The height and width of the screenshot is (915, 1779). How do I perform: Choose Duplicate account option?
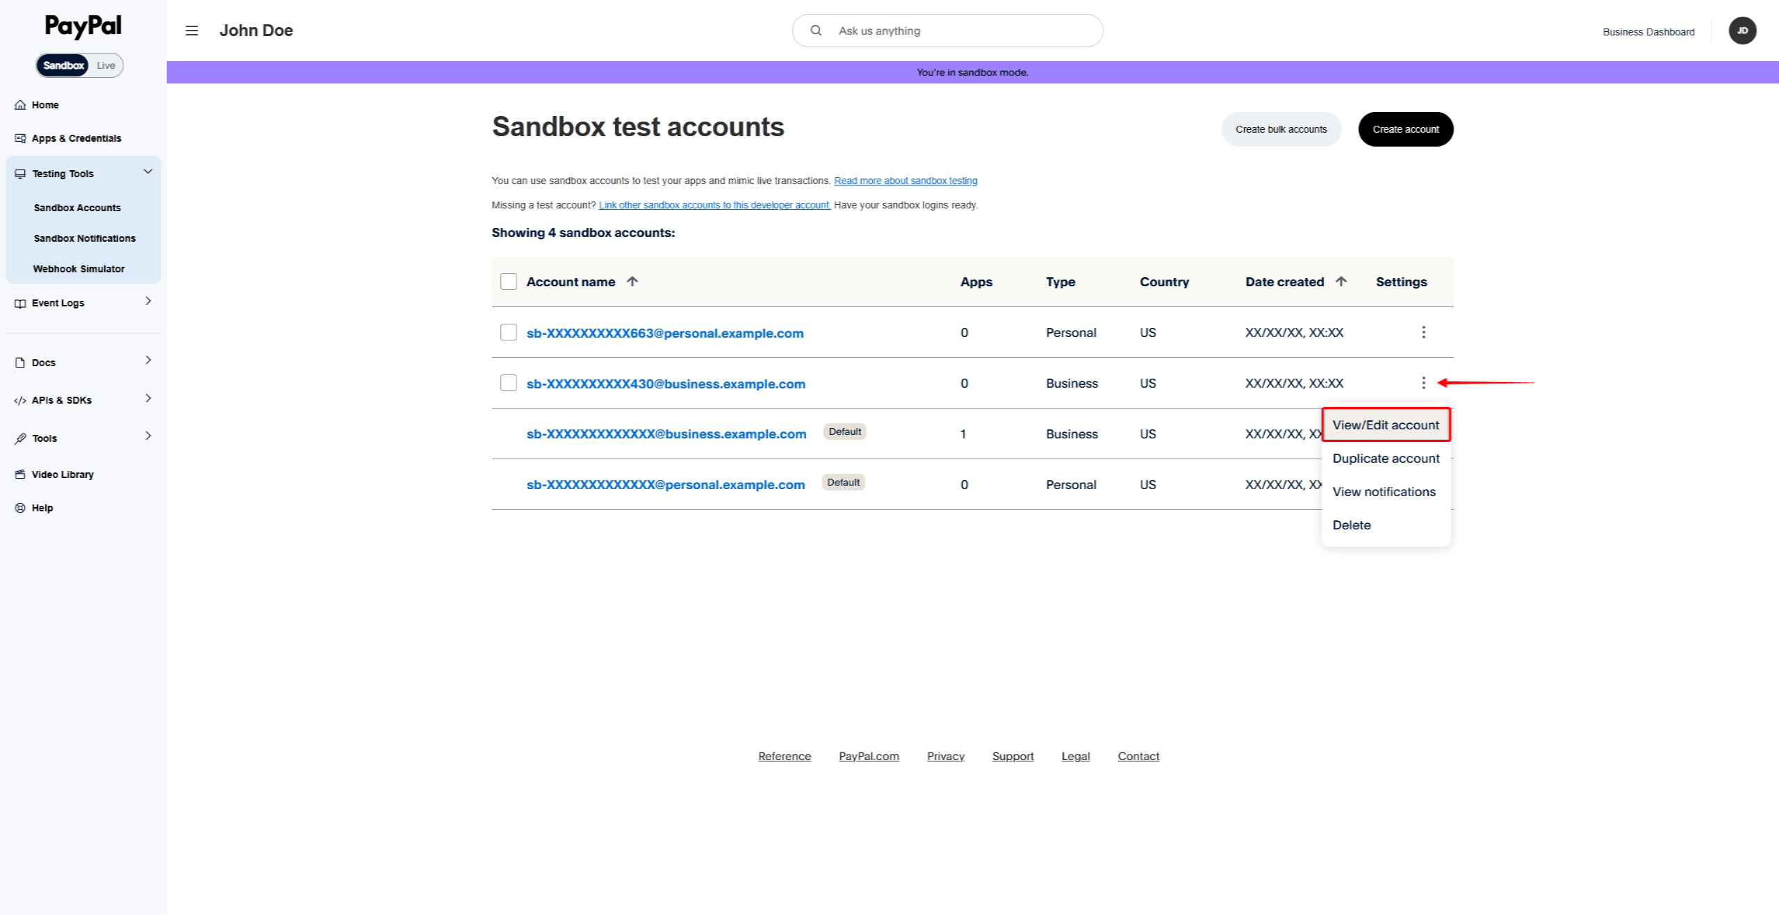click(x=1385, y=458)
